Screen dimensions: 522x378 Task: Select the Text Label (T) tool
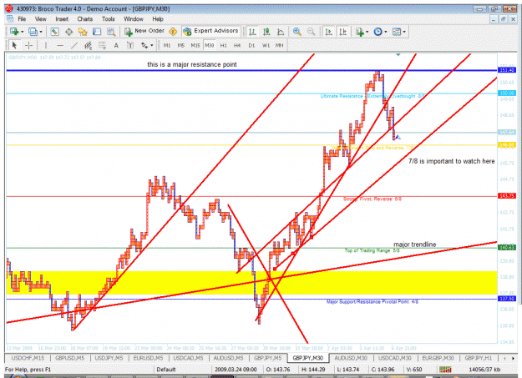tap(130, 45)
